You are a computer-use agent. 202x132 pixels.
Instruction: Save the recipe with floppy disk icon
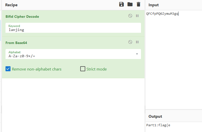click(121, 4)
